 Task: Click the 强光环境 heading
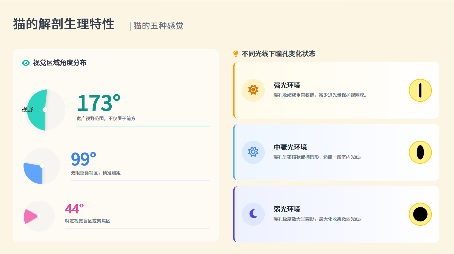point(287,85)
